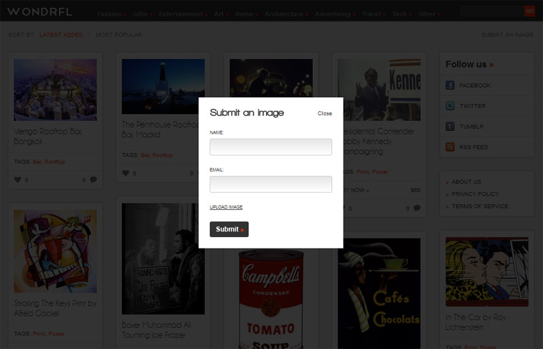The image size is (543, 349).
Task: Click Print tag under Stroking The Keys
Action: pyautogui.click(x=39, y=333)
